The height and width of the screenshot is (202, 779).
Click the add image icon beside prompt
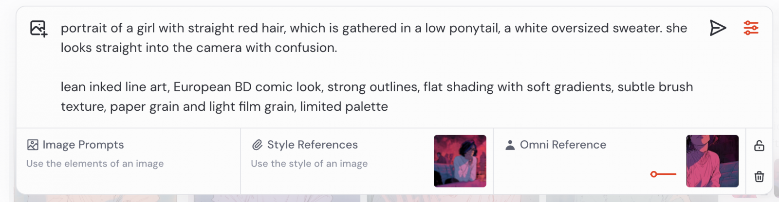tap(38, 29)
